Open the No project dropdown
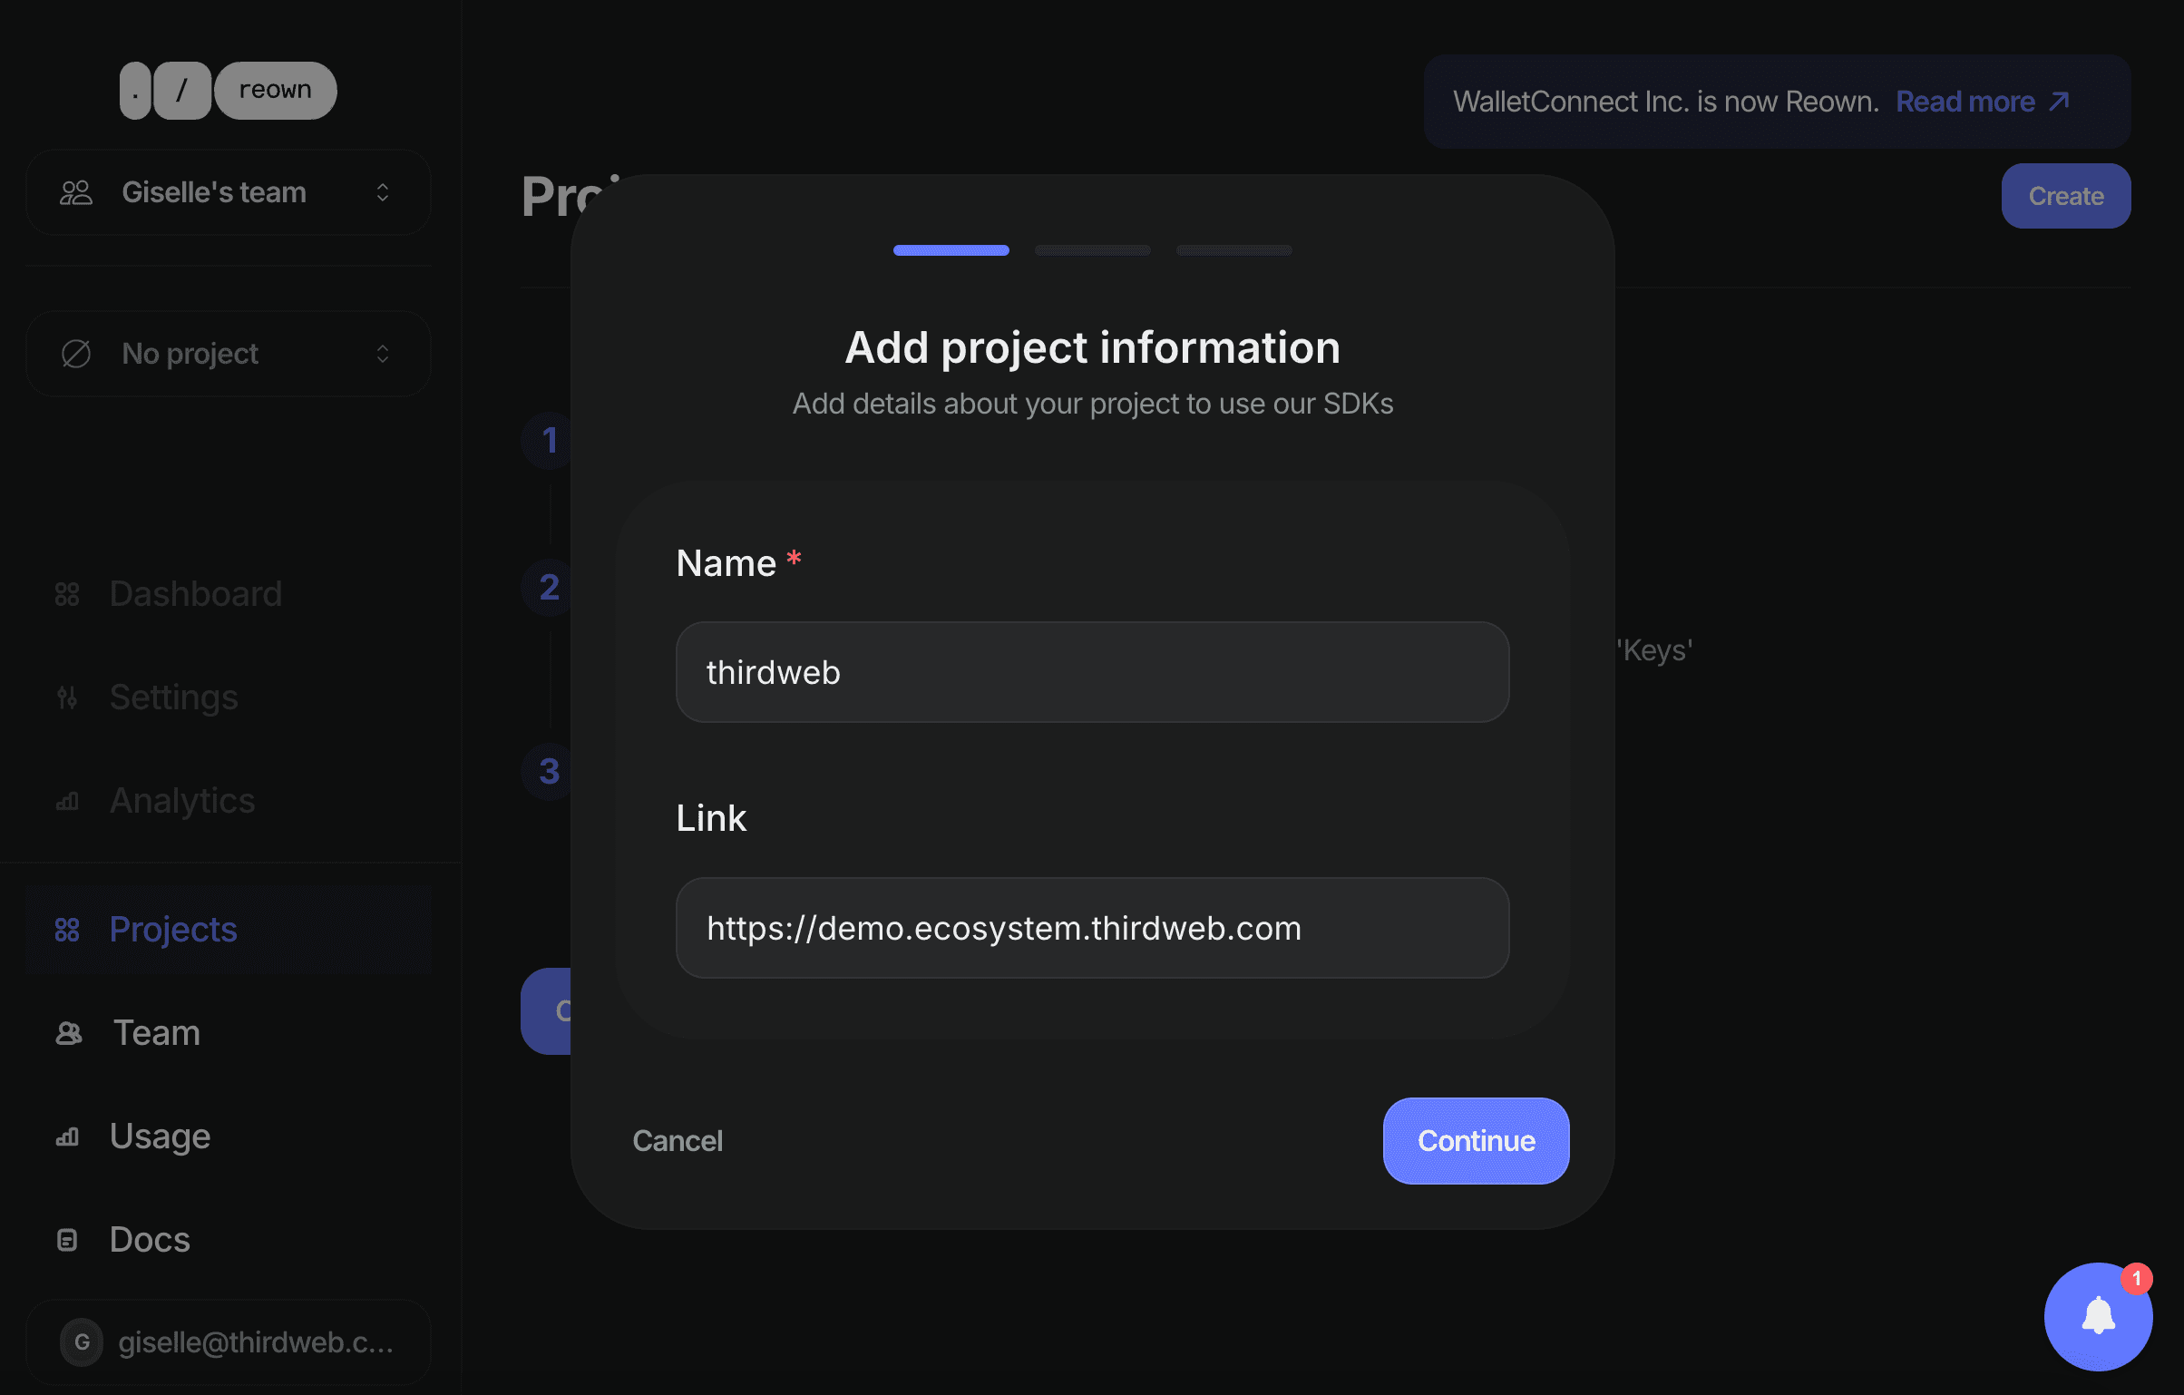 click(228, 354)
